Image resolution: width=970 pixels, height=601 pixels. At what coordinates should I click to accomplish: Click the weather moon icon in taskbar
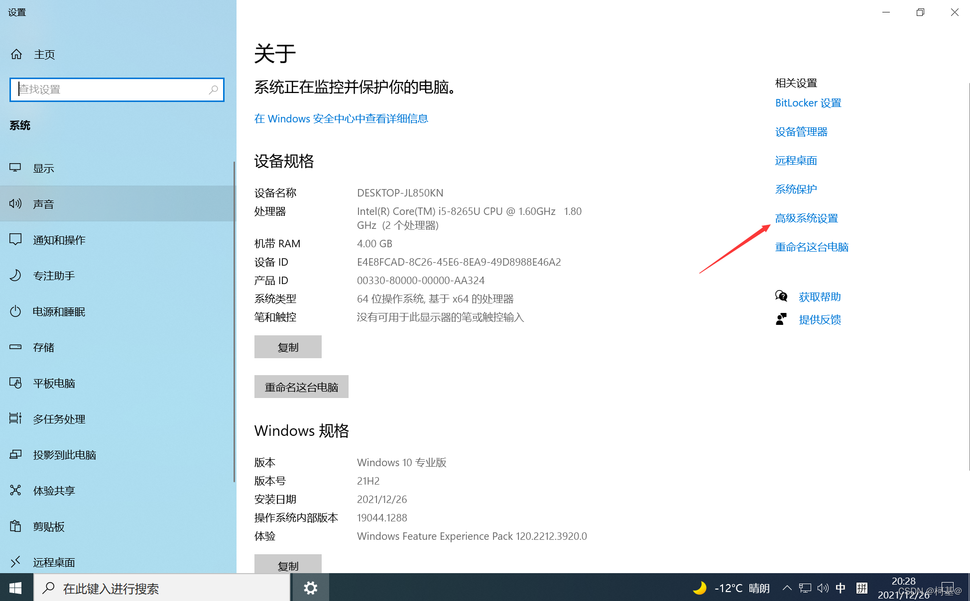[700, 588]
